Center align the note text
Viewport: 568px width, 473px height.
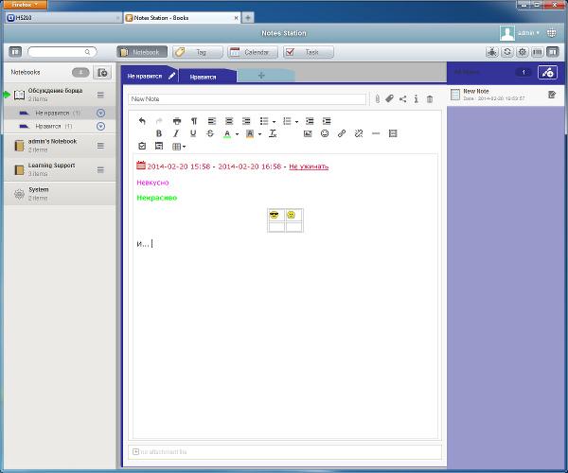(229, 121)
